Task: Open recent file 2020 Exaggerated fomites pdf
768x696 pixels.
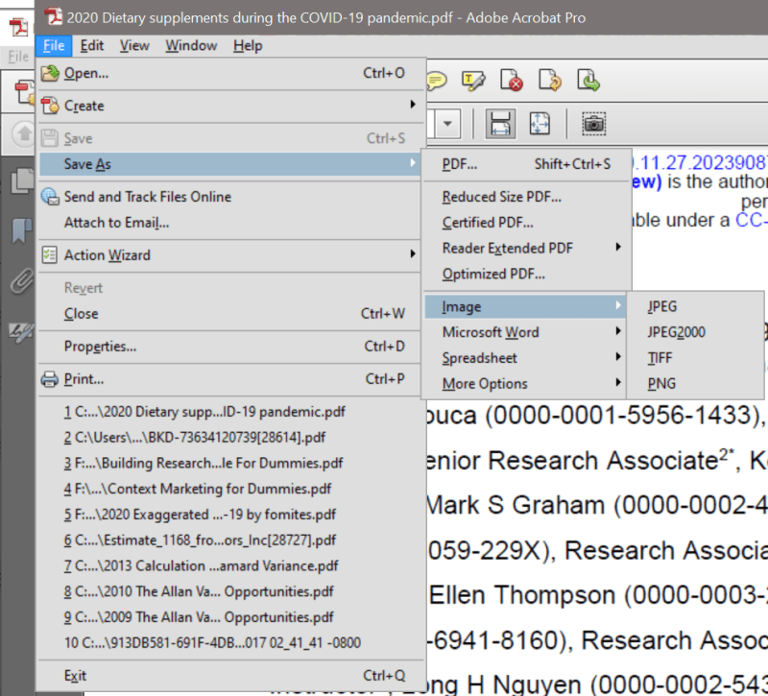Action: pos(229,515)
